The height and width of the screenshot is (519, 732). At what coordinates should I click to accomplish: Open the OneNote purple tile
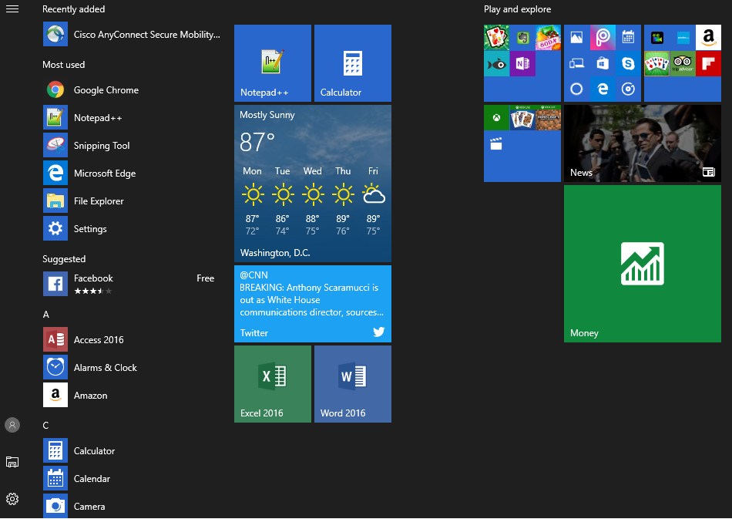pyautogui.click(x=522, y=63)
